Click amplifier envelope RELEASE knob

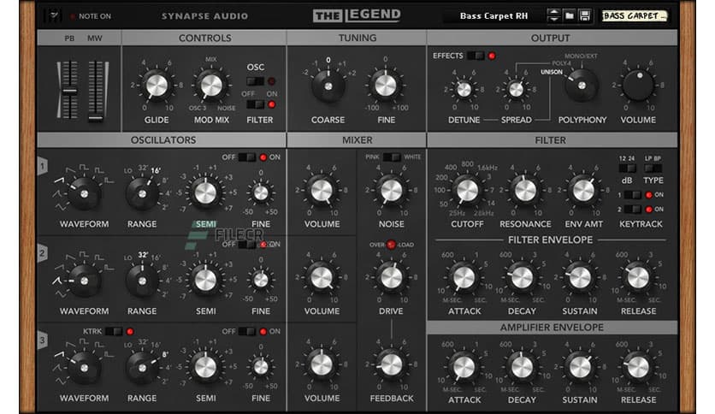(638, 367)
